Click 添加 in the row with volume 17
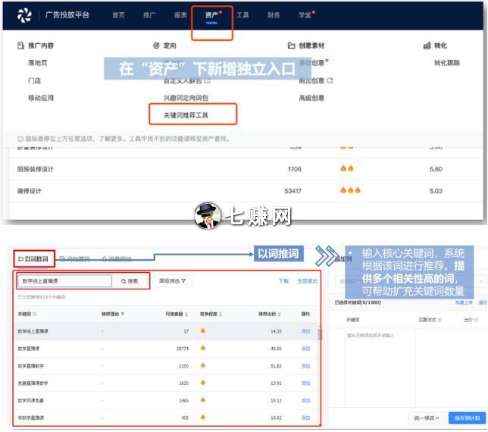The width and height of the screenshot is (488, 432). pos(306,331)
